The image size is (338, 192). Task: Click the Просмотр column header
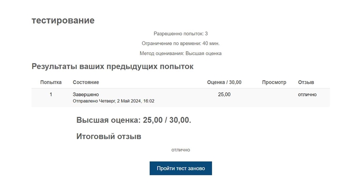[274, 82]
